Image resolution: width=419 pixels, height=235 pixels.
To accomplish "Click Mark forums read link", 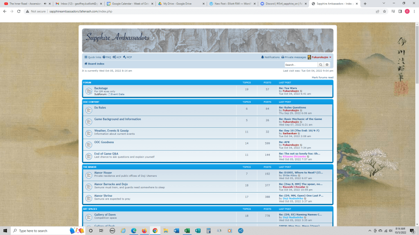I will point(322,77).
